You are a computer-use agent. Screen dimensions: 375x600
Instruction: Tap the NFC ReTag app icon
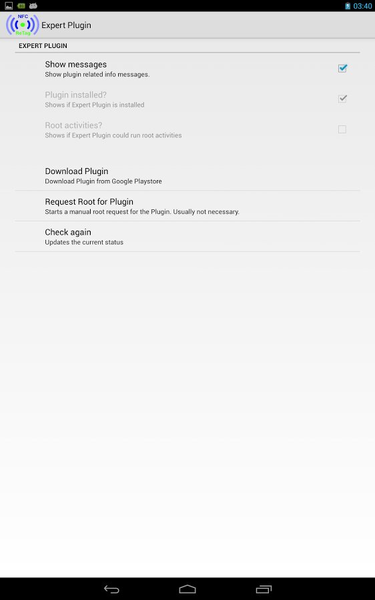22,25
